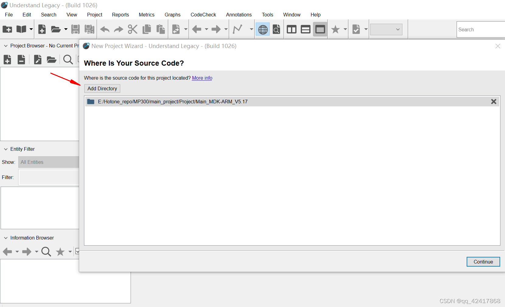Click Information Browser back arrow
The width and height of the screenshot is (505, 307).
pyautogui.click(x=7, y=252)
